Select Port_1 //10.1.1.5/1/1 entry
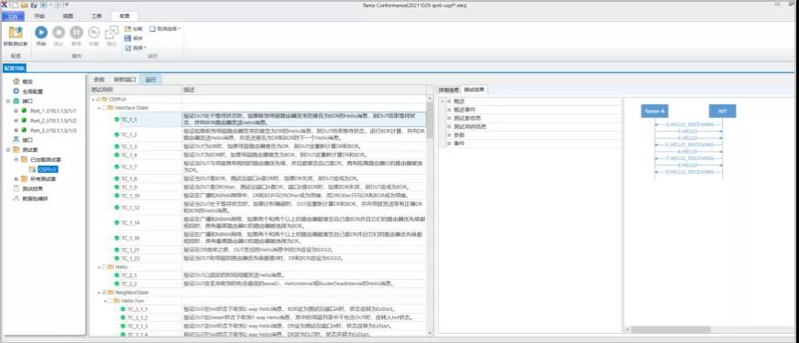This screenshot has height=343, width=799. pyautogui.click(x=53, y=111)
